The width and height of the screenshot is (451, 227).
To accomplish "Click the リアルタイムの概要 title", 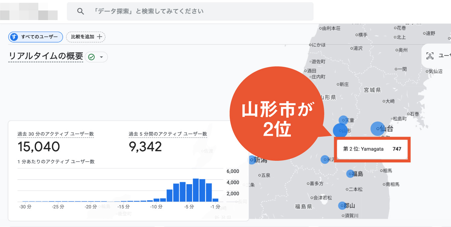I will tap(46, 56).
